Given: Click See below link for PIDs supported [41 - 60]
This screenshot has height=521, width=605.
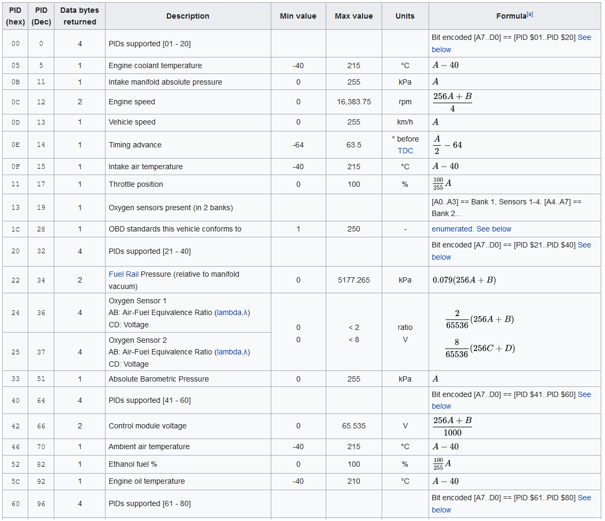Looking at the screenshot, I should point(584,394).
